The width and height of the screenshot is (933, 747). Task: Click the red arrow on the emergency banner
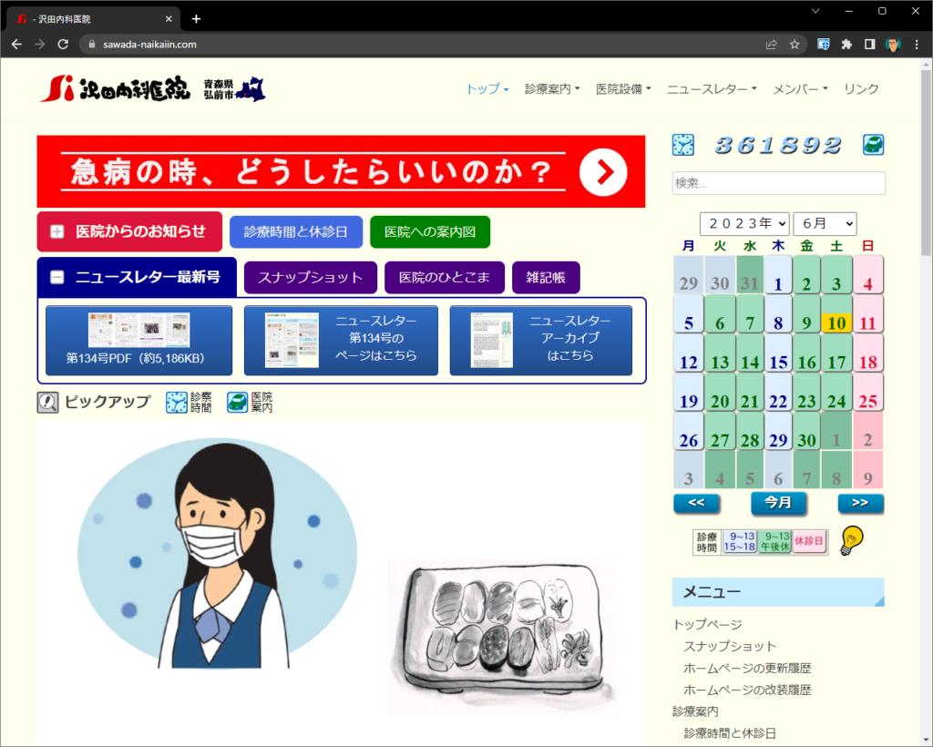603,171
